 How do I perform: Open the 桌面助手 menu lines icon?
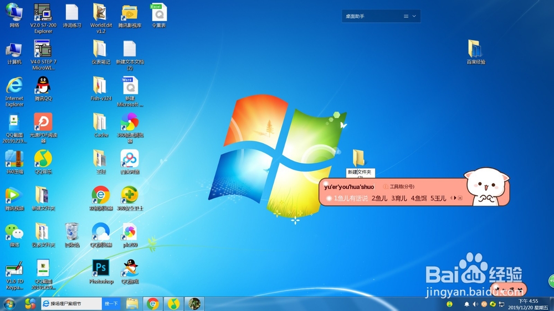(x=406, y=16)
